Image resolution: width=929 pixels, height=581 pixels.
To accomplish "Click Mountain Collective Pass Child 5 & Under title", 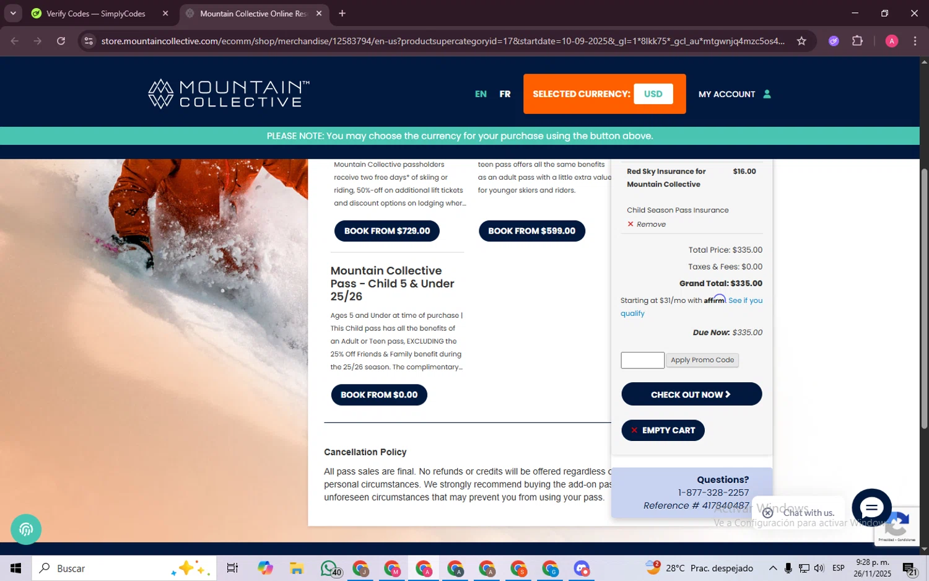I will tap(392, 284).
